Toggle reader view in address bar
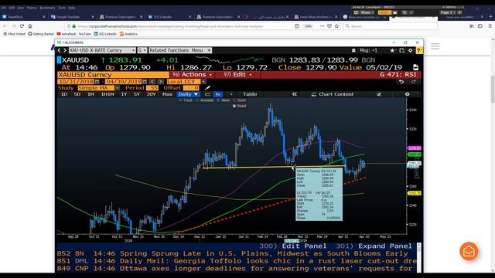This screenshot has width=495, height=278. coord(297,26)
